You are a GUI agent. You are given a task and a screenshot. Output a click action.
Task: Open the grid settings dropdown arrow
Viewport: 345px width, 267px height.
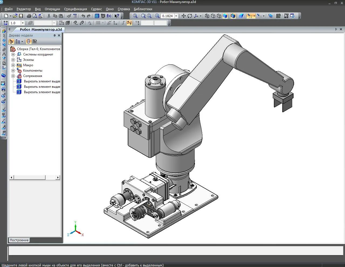(x=103, y=23)
